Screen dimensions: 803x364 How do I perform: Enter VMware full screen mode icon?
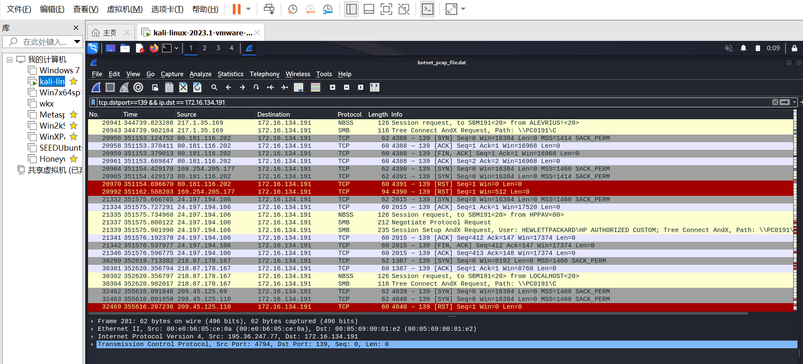386,9
